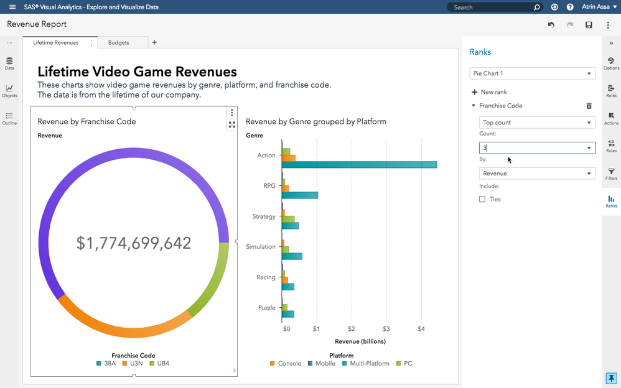Switch to the Budgets tab
The width and height of the screenshot is (621, 388).
119,43
